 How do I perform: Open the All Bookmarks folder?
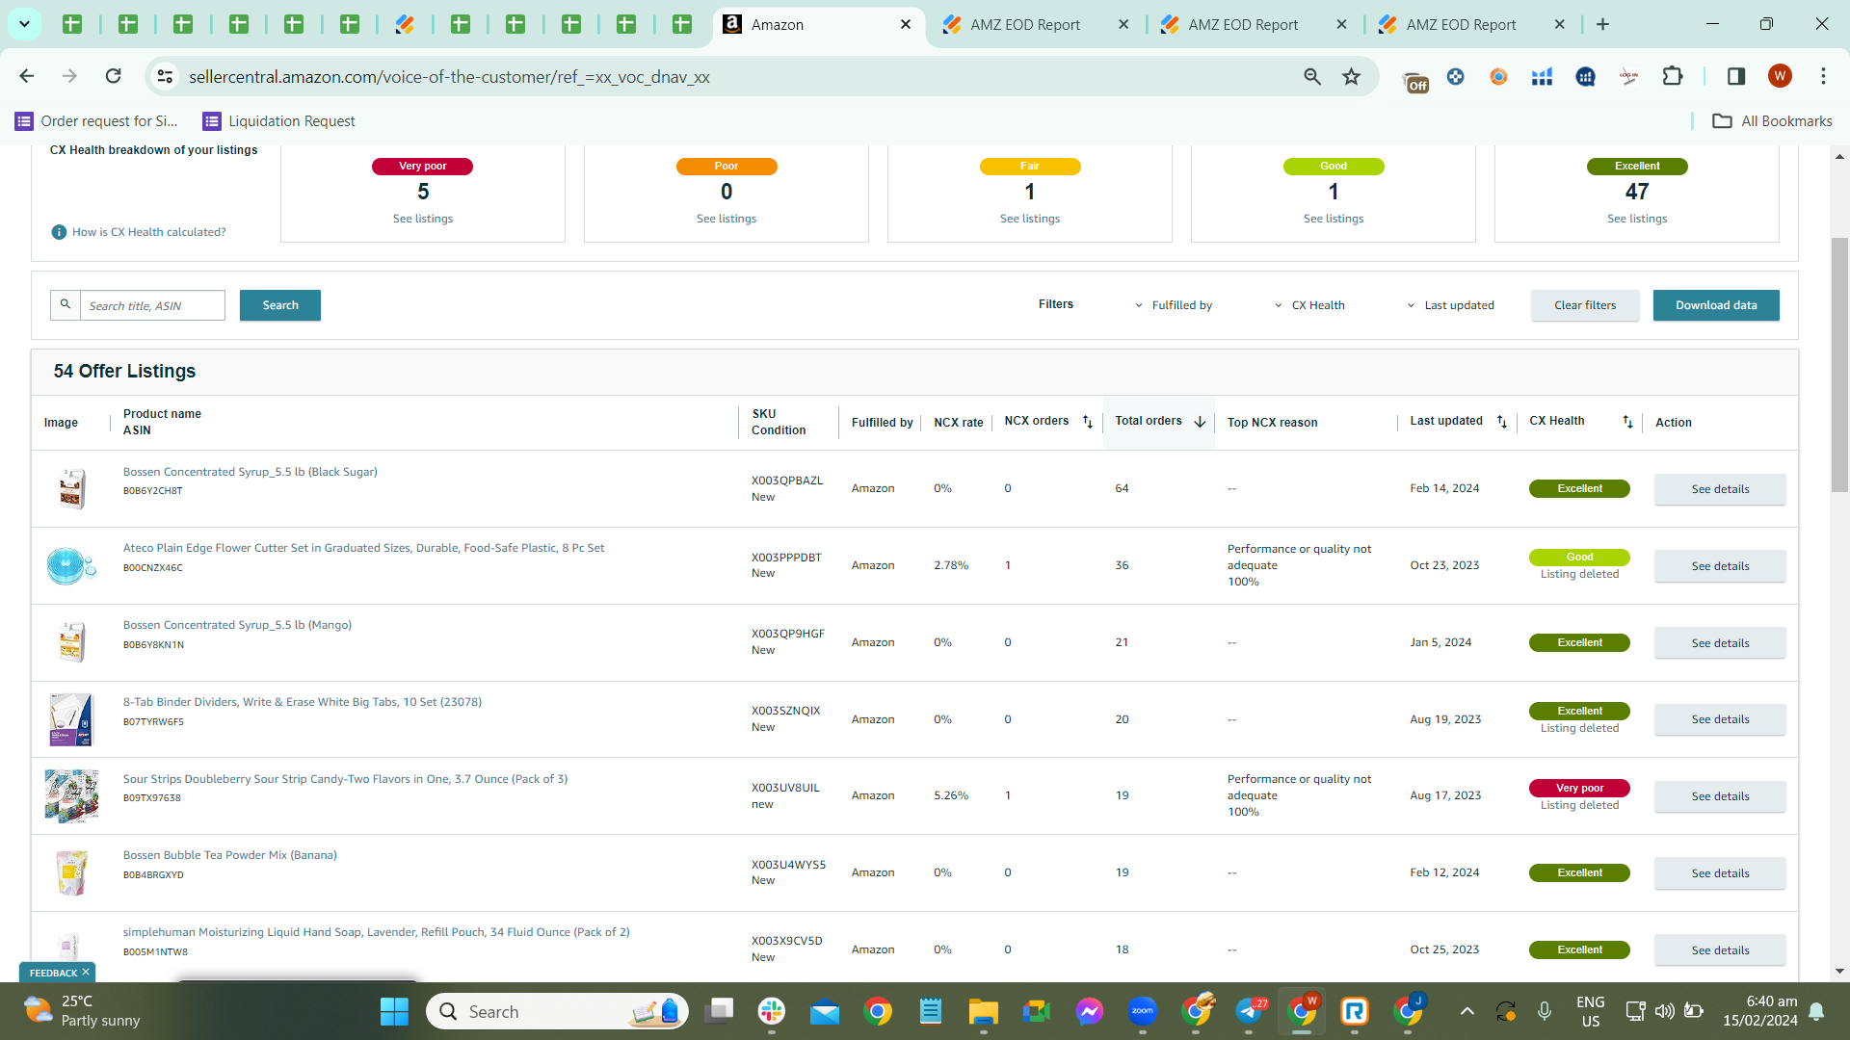pos(1772,121)
